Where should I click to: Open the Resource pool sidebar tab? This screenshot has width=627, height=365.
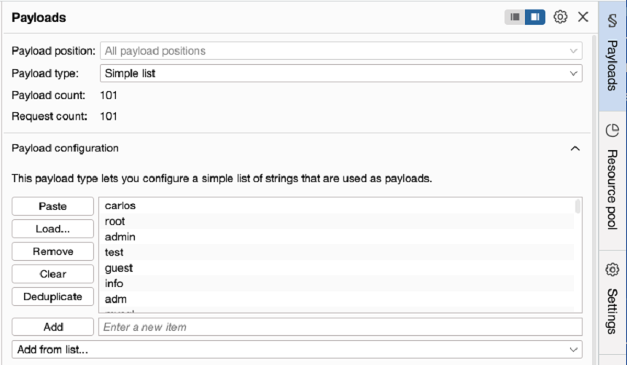tap(612, 189)
